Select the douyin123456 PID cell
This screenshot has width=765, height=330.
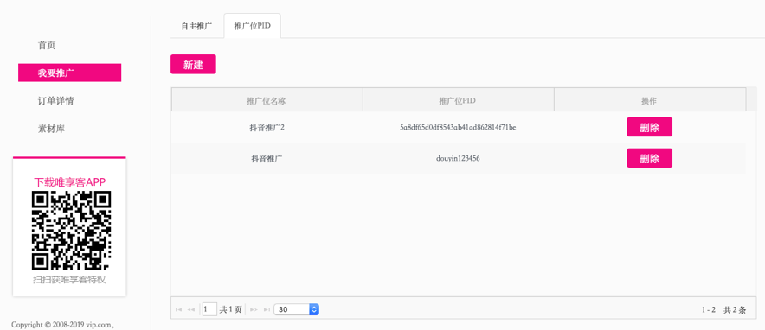tap(458, 158)
